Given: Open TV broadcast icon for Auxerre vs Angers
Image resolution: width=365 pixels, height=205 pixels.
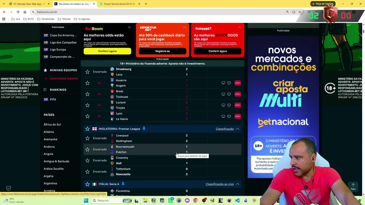Looking at the screenshot, I should [x=223, y=83].
